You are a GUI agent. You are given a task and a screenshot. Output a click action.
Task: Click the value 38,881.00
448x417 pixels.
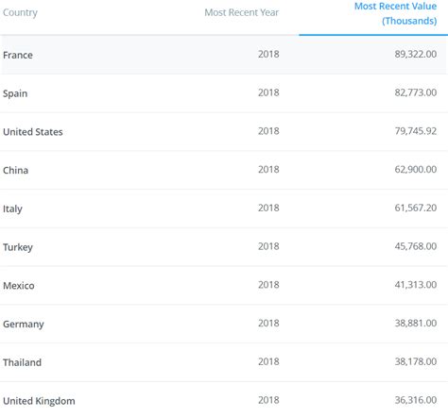click(x=416, y=323)
